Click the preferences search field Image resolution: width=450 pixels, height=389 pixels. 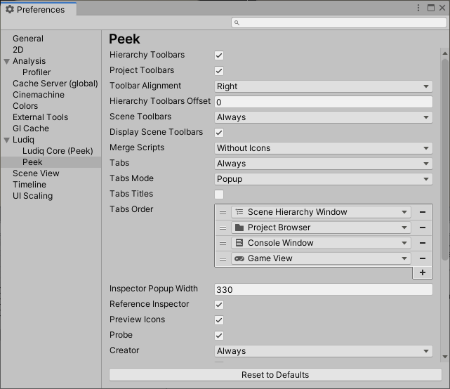[x=339, y=22]
